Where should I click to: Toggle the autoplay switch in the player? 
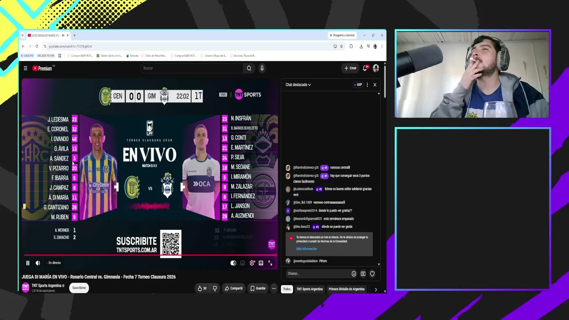point(233,263)
